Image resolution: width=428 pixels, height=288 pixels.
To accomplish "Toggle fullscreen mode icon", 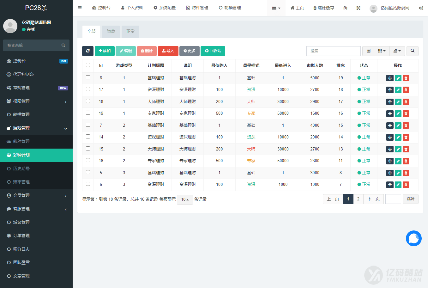I will (x=358, y=8).
